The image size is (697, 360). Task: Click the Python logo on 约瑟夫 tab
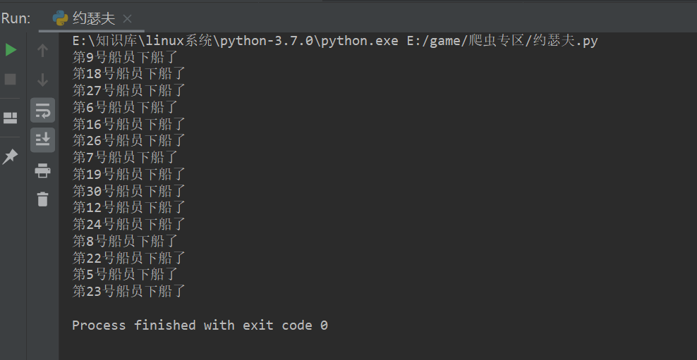61,18
